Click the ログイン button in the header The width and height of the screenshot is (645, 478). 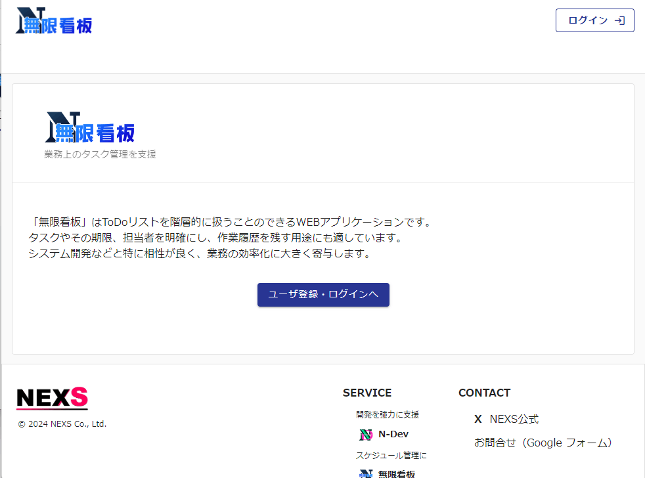click(x=595, y=20)
